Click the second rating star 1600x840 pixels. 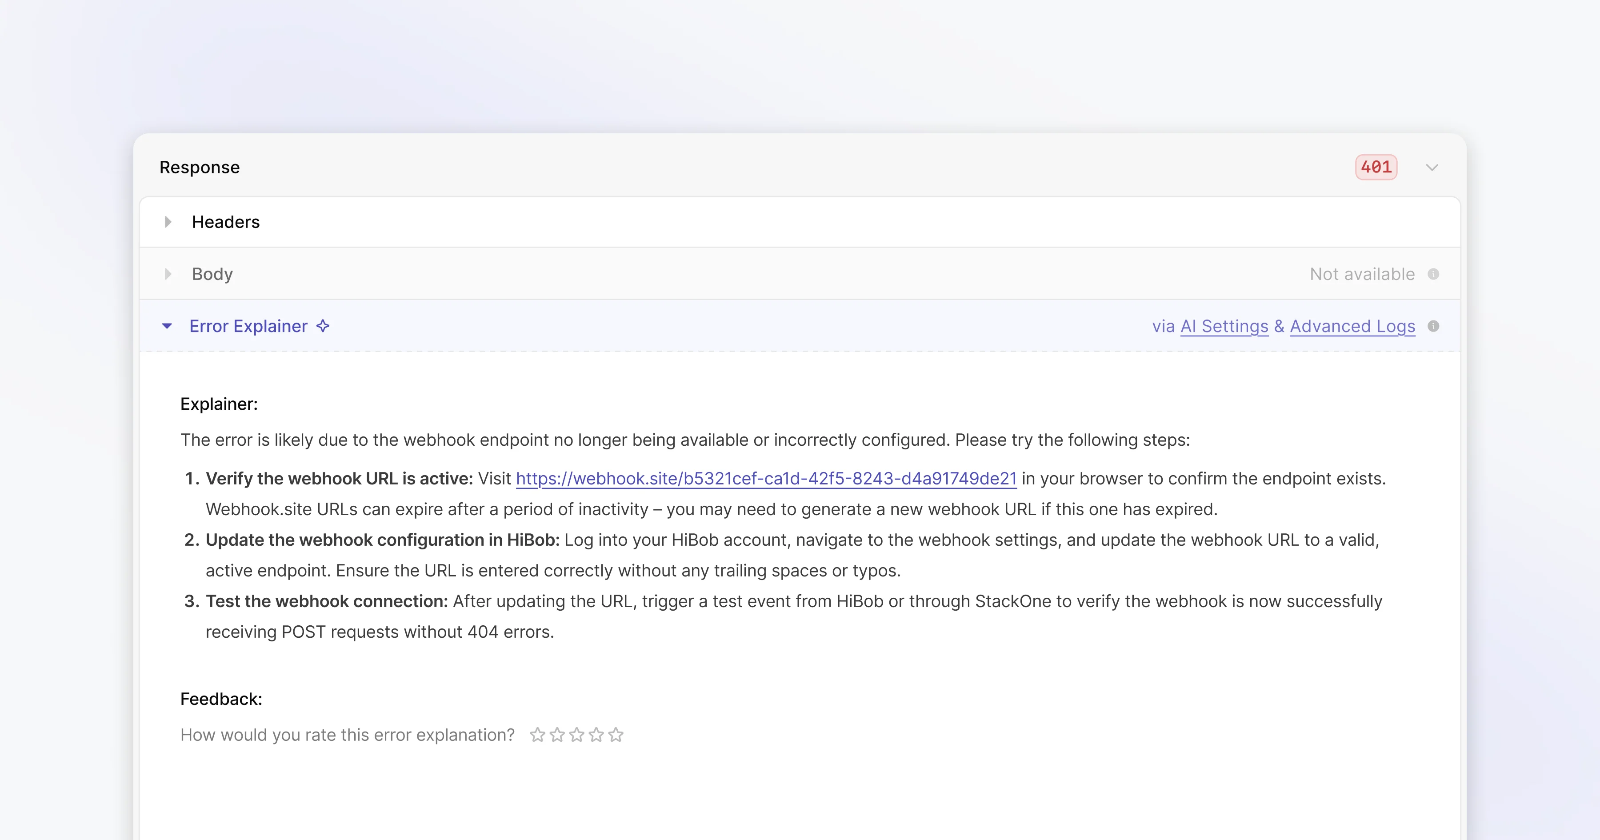[x=557, y=735]
